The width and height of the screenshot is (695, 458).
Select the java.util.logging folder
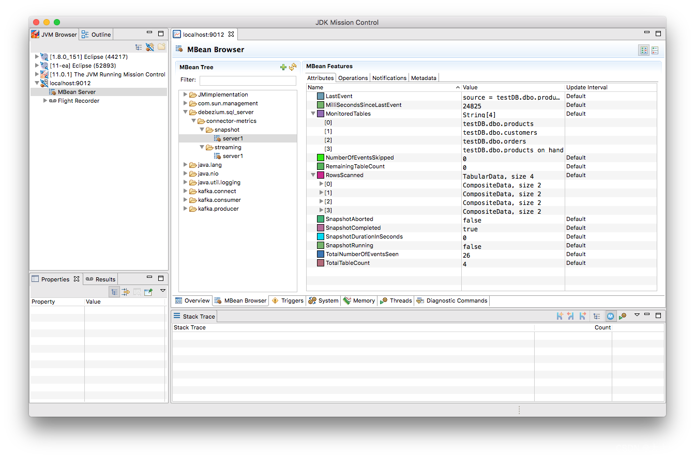pos(219,182)
